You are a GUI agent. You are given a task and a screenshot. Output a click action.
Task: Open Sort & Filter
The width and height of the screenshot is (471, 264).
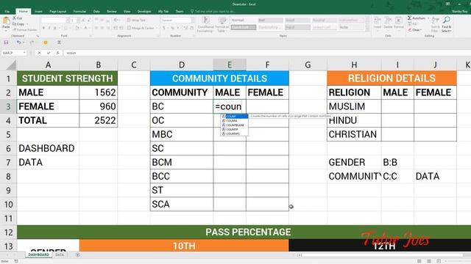435,24
